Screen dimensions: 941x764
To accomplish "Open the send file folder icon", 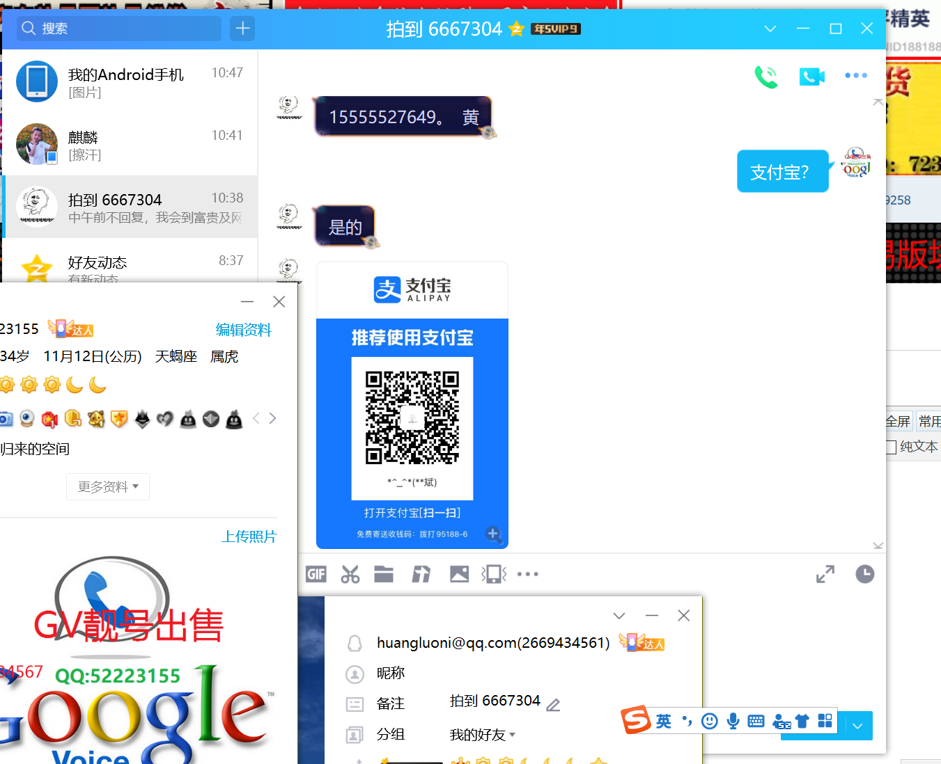I will point(384,574).
